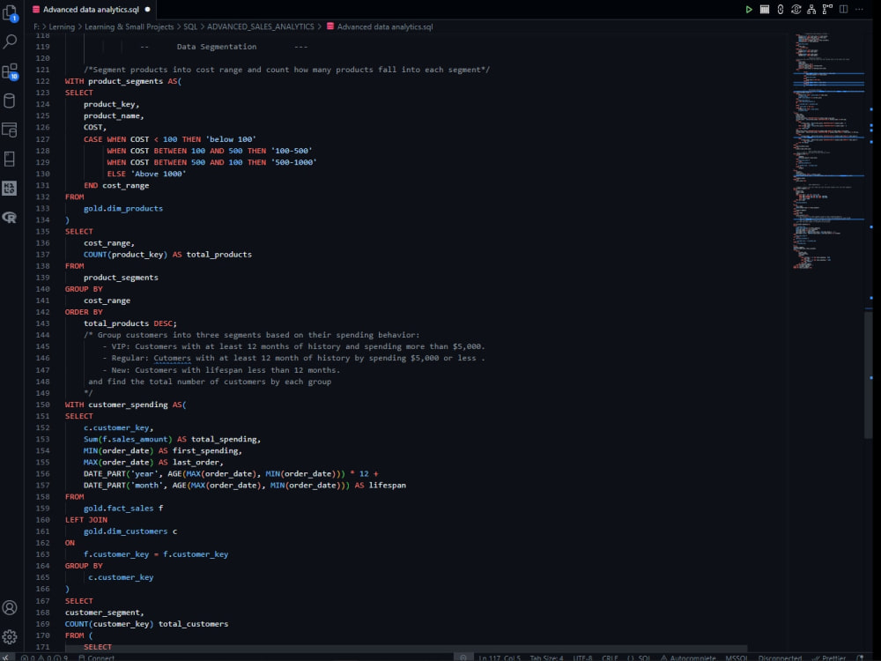Click the hierarchy tree diagram toolbar icon

(811, 10)
